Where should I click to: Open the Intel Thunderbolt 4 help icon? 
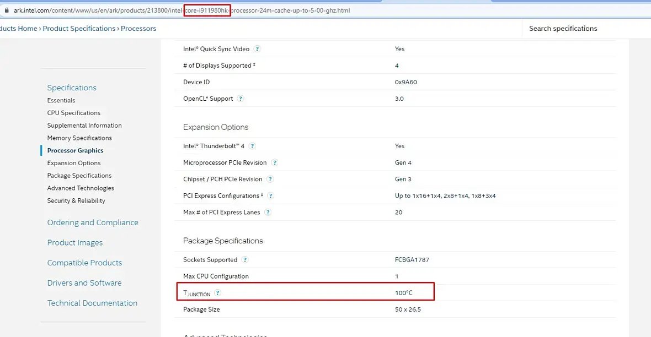click(252, 146)
